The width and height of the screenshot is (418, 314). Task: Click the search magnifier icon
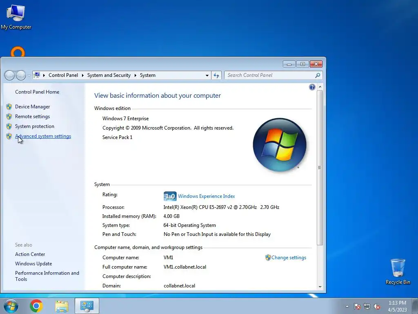318,76
